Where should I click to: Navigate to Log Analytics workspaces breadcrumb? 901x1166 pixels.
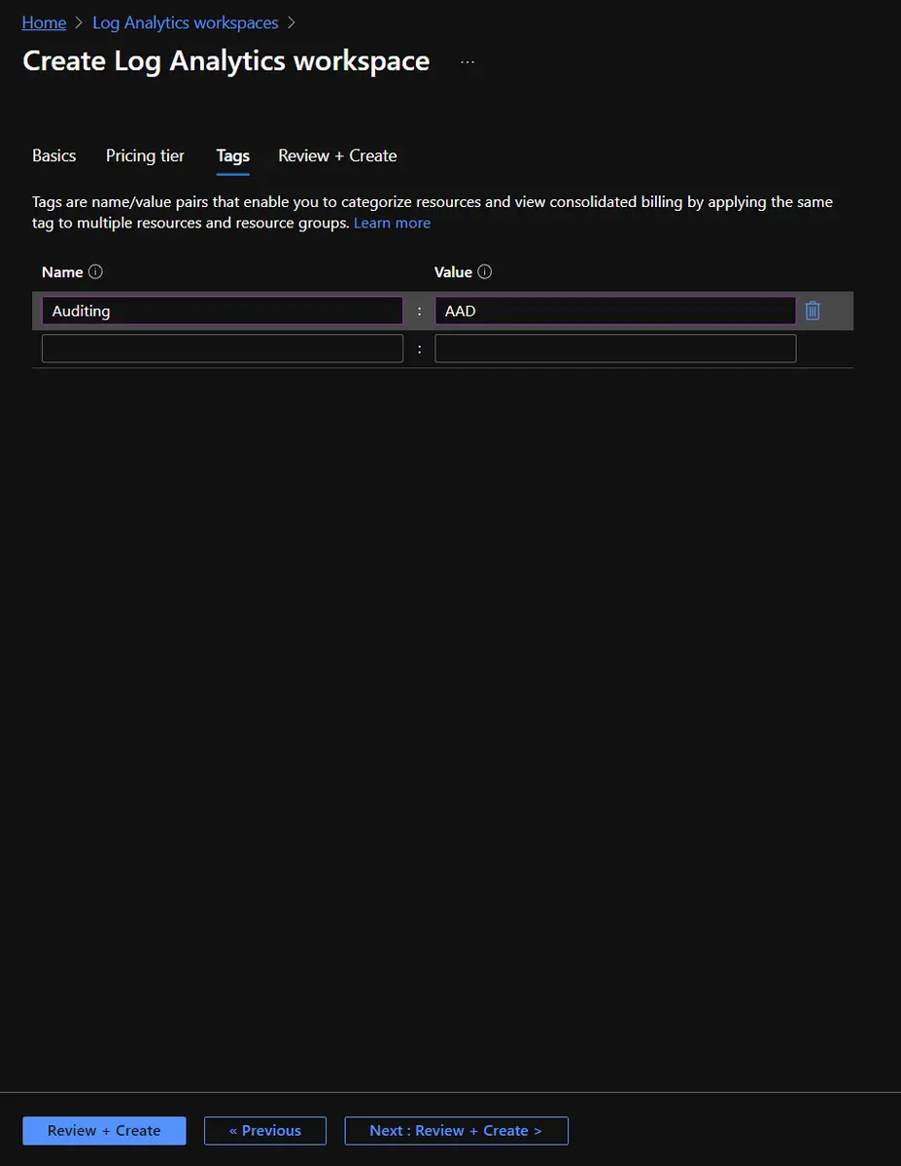click(x=185, y=23)
